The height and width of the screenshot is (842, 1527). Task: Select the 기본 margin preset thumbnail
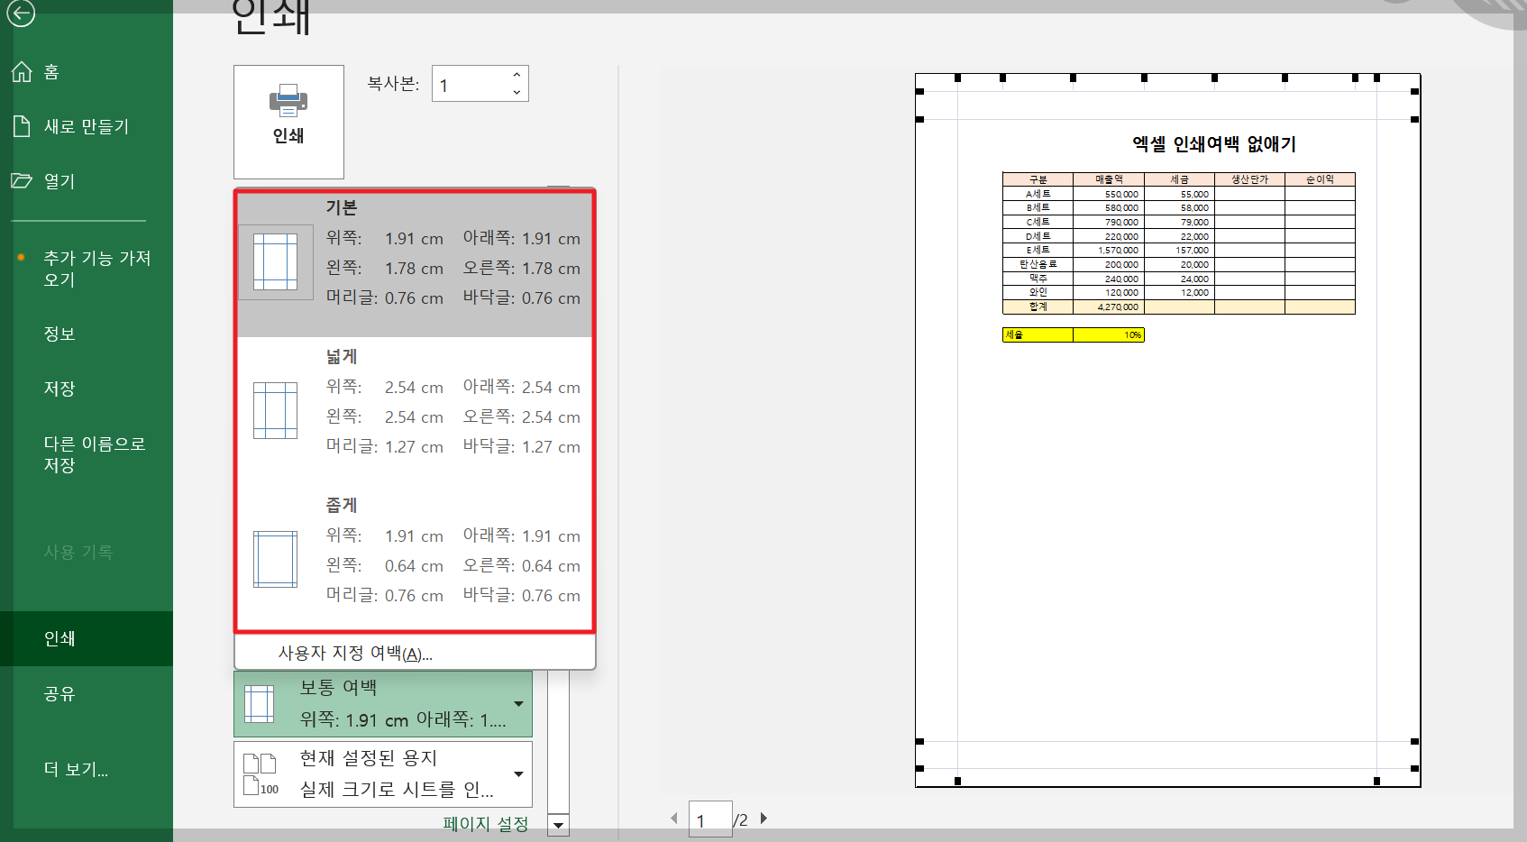coord(275,263)
